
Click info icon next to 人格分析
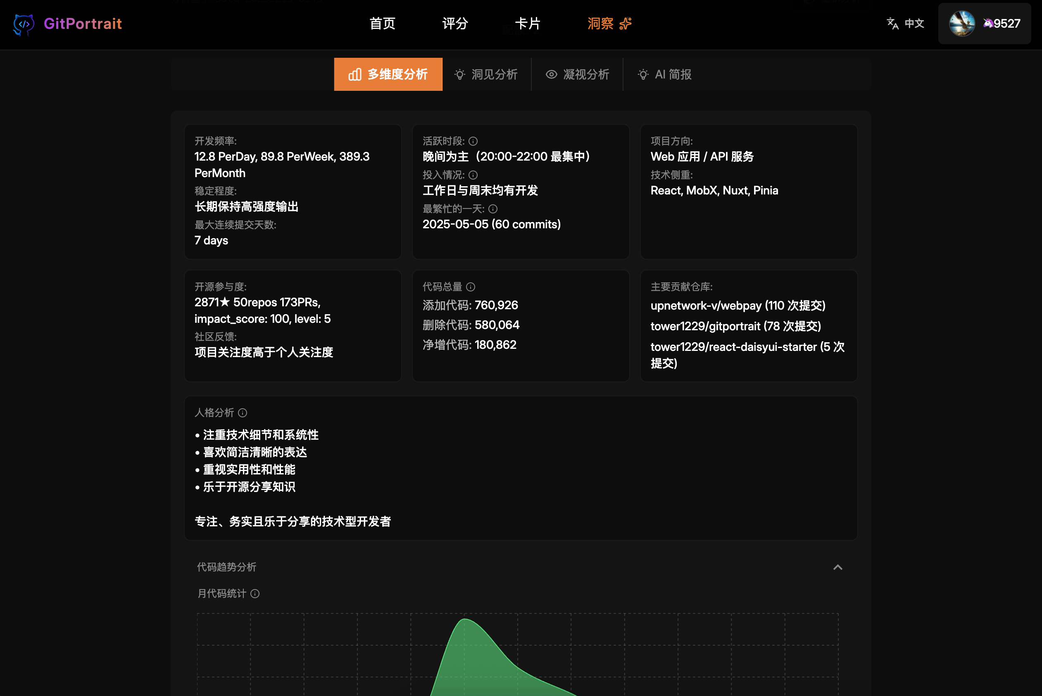coord(243,413)
